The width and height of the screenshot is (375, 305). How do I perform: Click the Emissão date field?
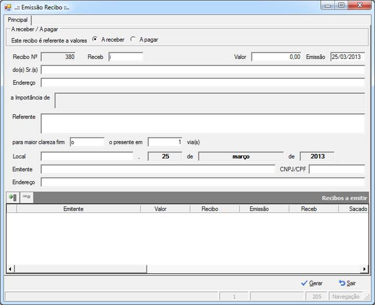(347, 57)
